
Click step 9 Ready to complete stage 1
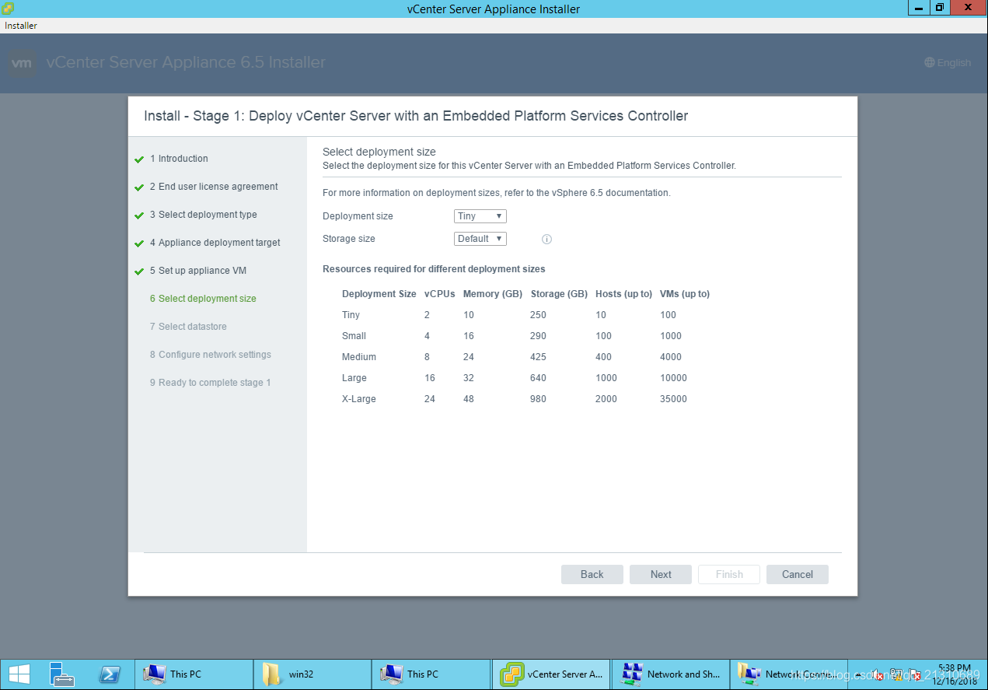210,383
